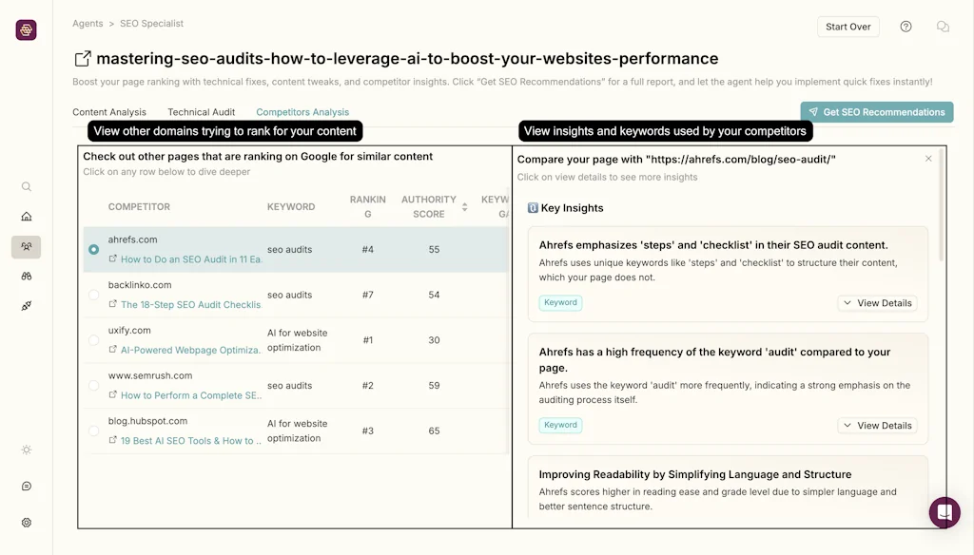Select the backlinko.com competitor radio button
Viewport: 974px width, 555px height.
[x=93, y=295]
